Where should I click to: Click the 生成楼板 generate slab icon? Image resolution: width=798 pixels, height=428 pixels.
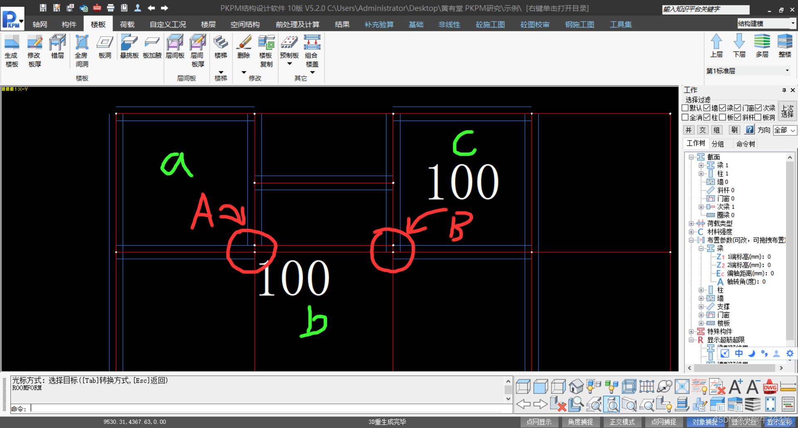[12, 51]
